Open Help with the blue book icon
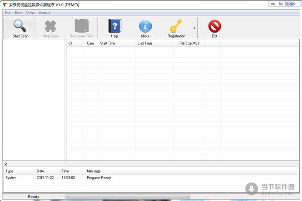This screenshot has height=201, width=302. (115, 26)
